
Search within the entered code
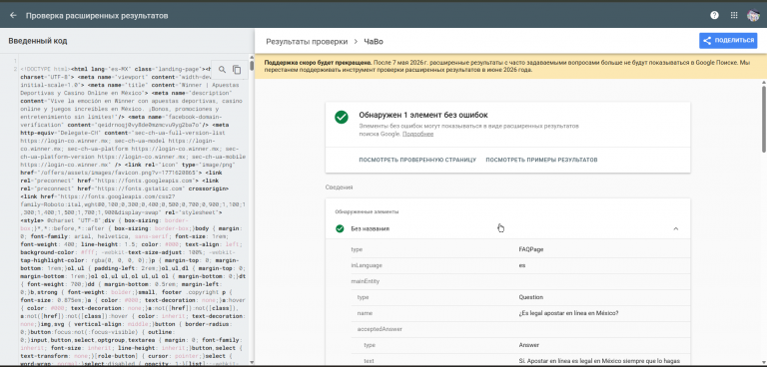tap(222, 70)
